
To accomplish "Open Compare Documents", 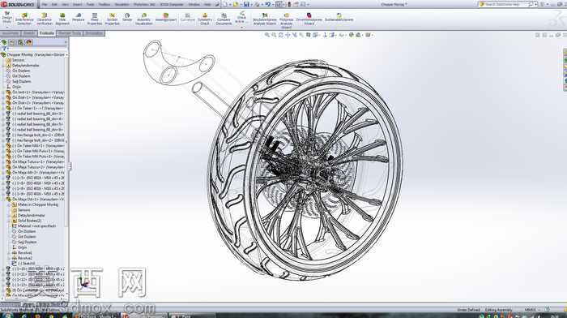I will pyautogui.click(x=224, y=19).
